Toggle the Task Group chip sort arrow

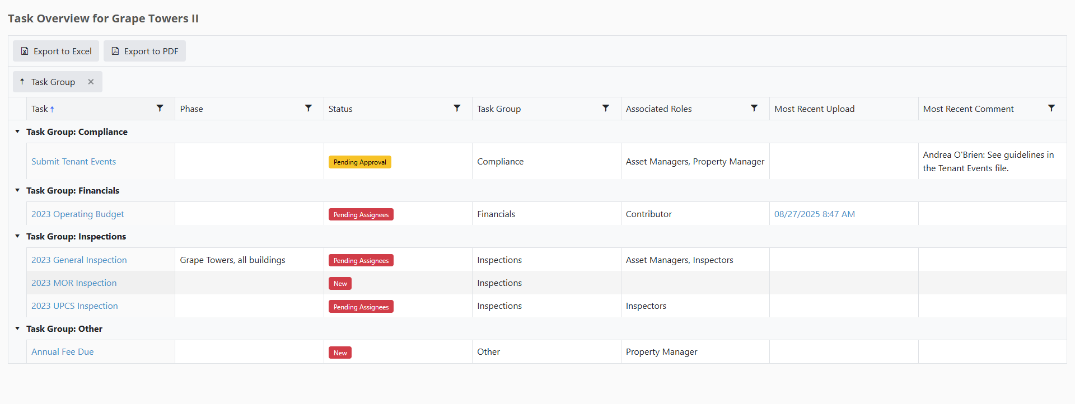pos(22,82)
